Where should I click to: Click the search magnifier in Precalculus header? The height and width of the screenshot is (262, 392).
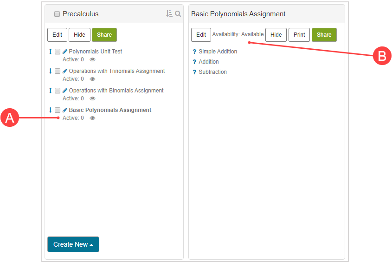(178, 14)
